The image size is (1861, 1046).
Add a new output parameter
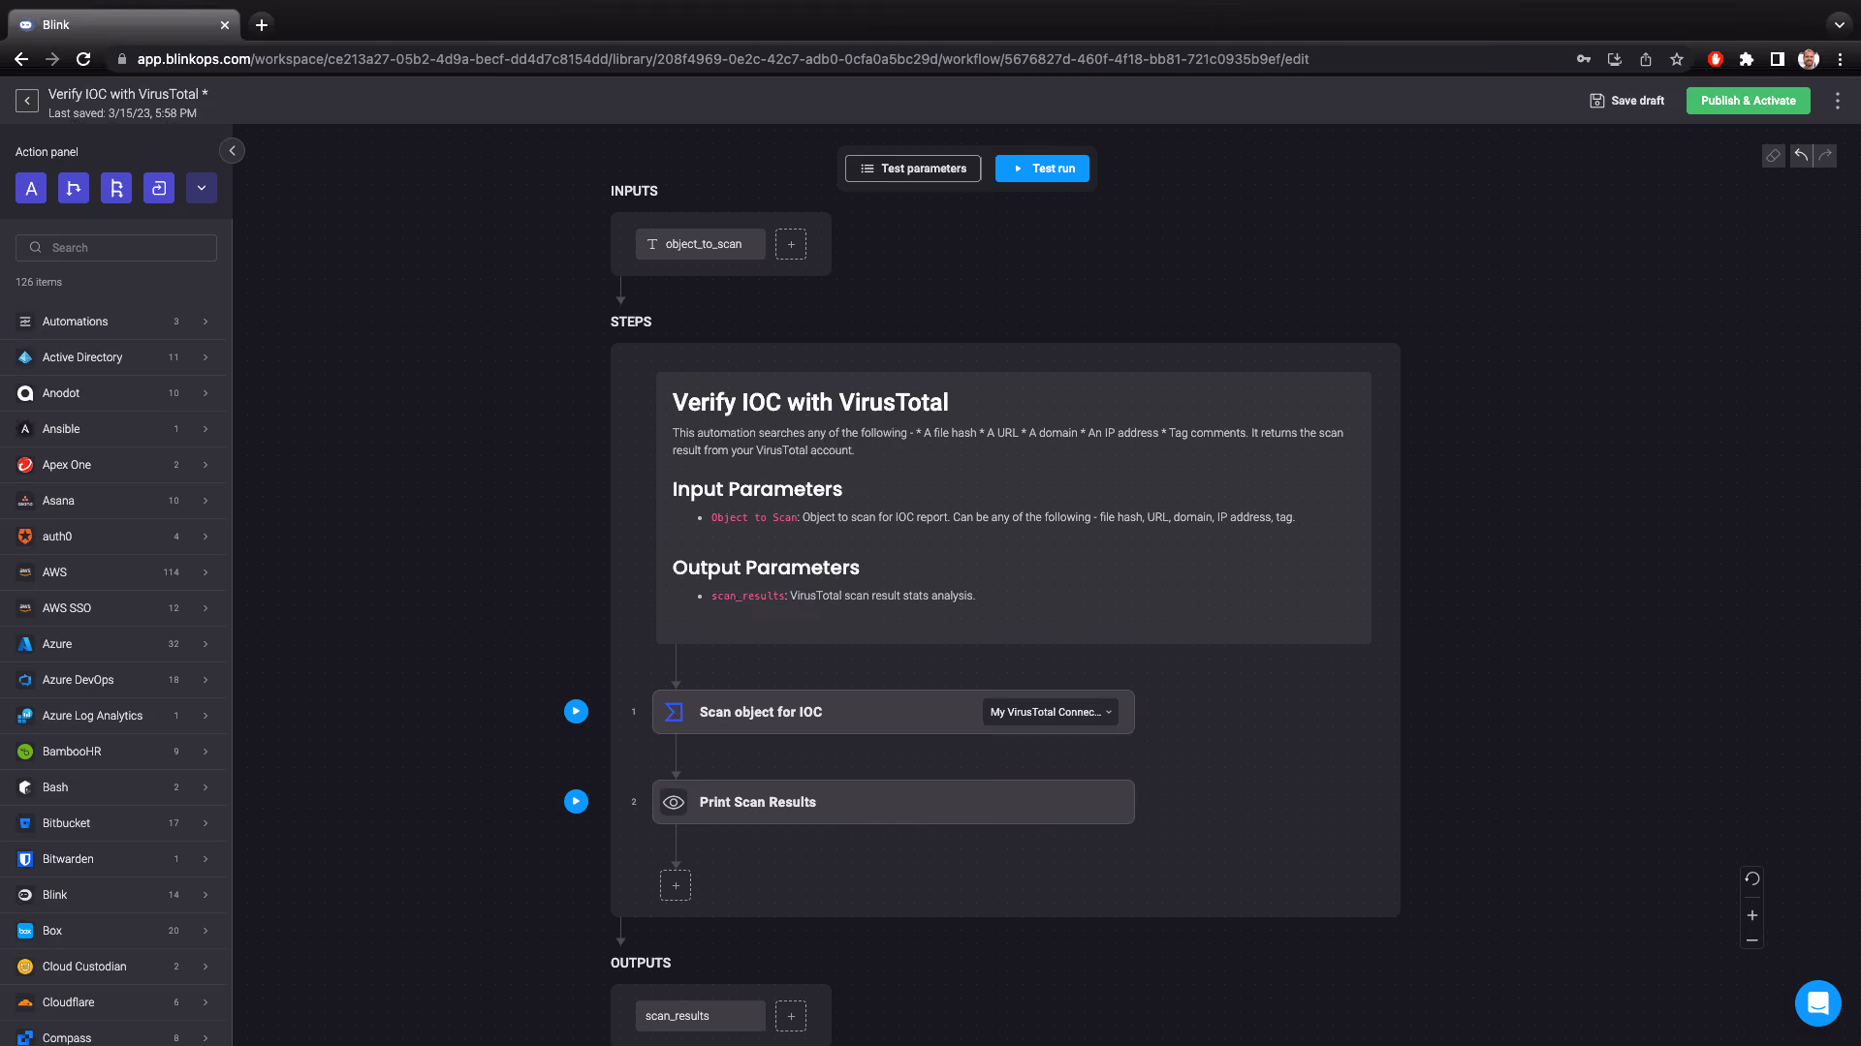click(x=791, y=1016)
